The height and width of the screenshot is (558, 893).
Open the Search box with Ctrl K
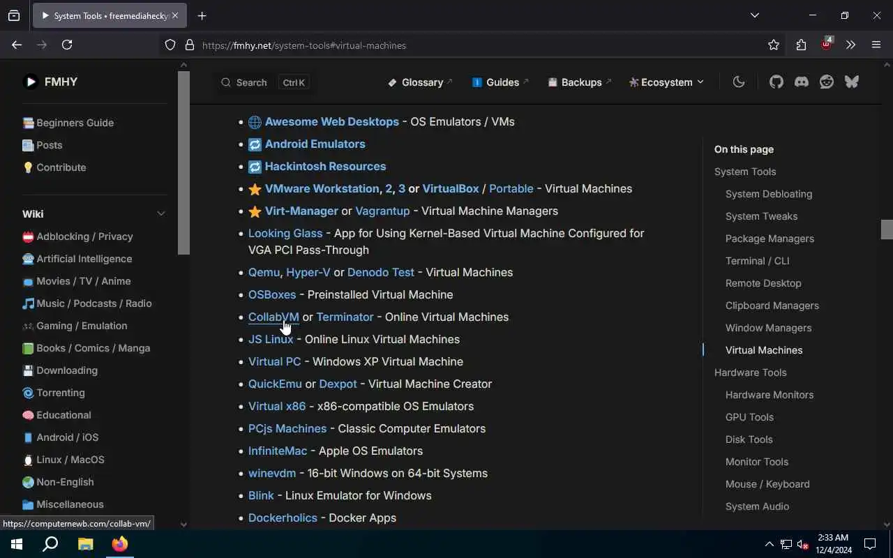265,82
